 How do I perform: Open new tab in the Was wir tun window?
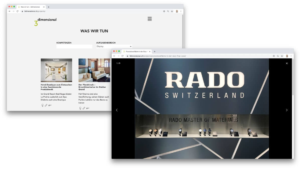[x=48, y=7]
